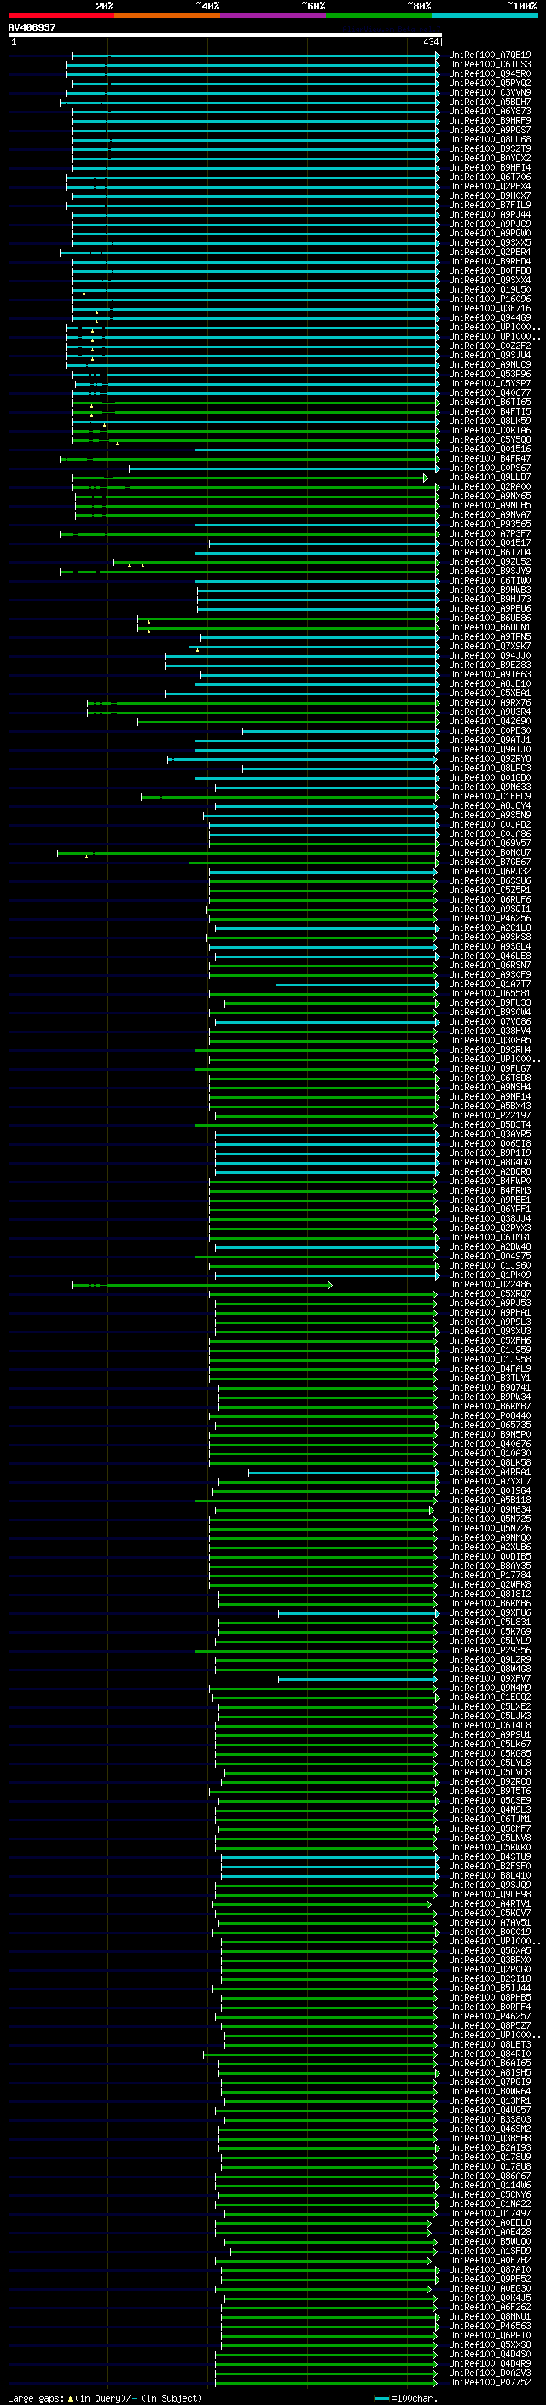Viewport: 546px width, 2405px height.
Task: Select hit UniRef100_Q8LET3
Action: point(489,2043)
